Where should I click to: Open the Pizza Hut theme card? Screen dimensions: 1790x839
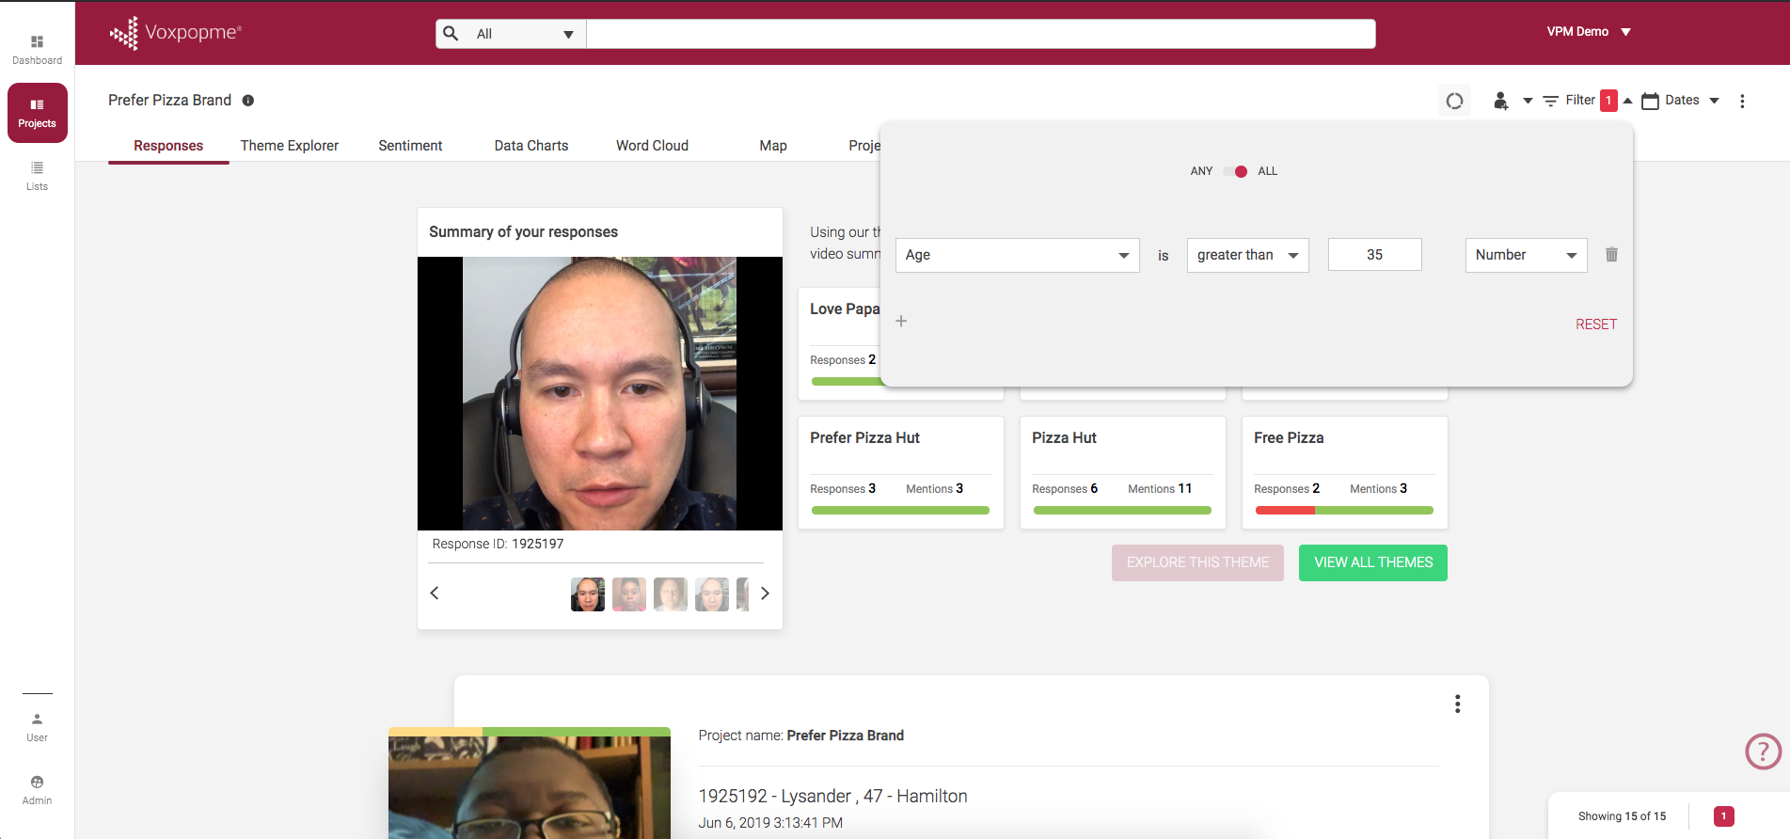point(1123,472)
